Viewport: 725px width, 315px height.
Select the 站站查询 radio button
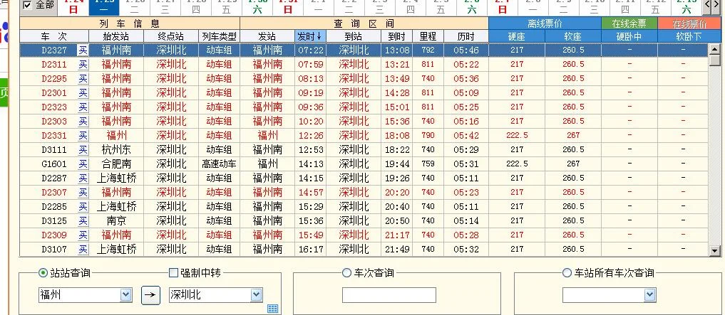[x=43, y=273]
